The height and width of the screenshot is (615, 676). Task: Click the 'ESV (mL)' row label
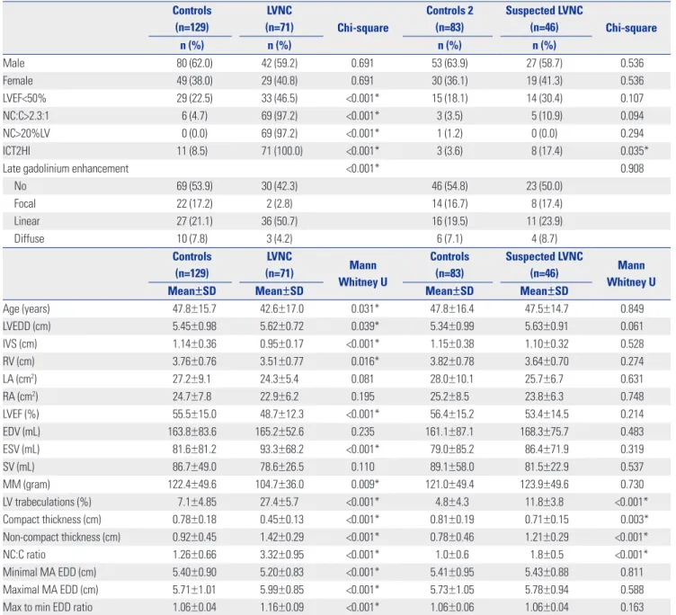click(x=22, y=450)
